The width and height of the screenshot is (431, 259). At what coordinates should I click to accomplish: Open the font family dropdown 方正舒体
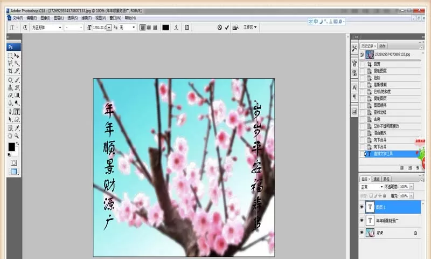tap(46, 28)
